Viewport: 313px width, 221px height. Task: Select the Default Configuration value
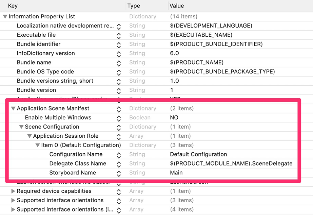click(198, 155)
